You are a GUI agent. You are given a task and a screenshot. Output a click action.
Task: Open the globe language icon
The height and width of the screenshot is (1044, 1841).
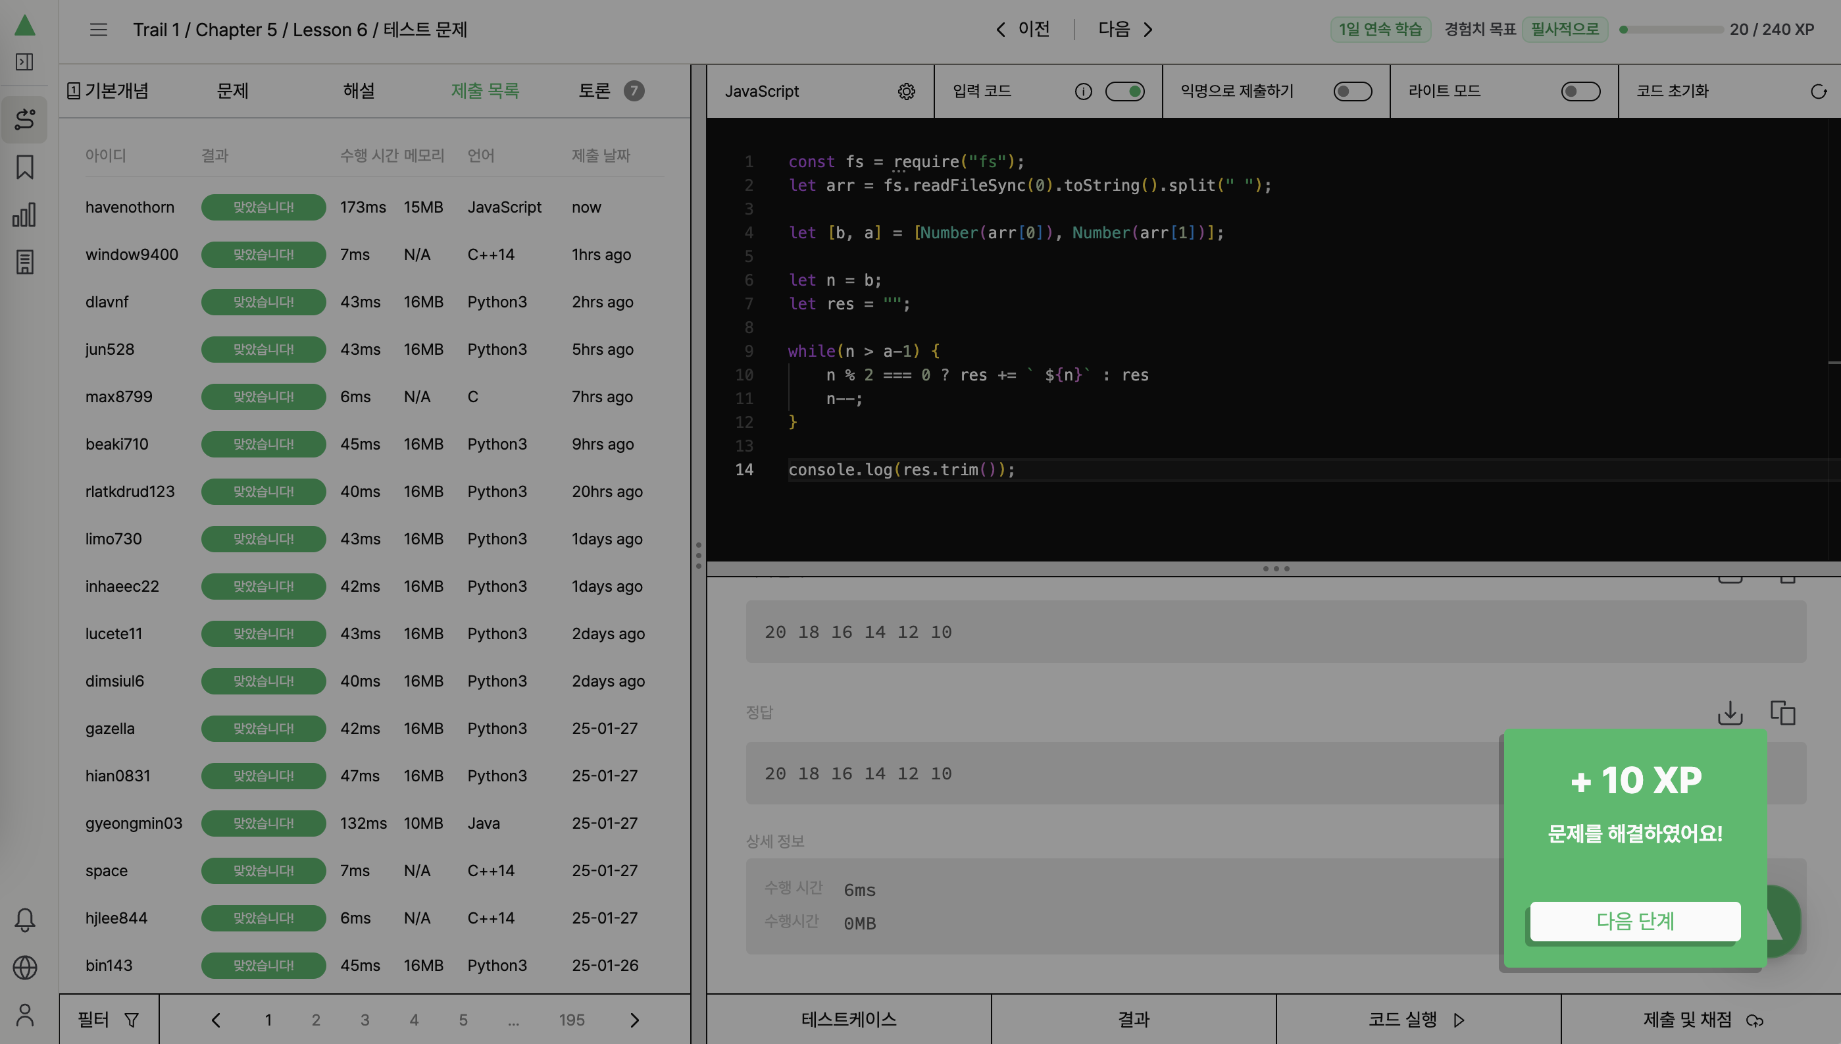point(24,967)
